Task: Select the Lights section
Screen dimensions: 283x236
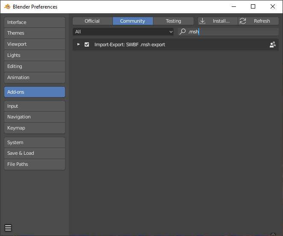Action: 35,55
